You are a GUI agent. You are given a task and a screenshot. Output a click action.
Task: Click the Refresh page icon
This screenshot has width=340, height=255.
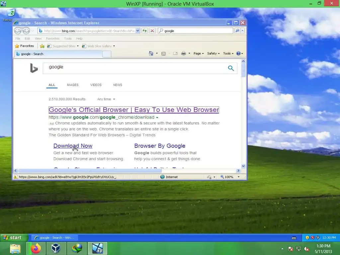[145, 31]
